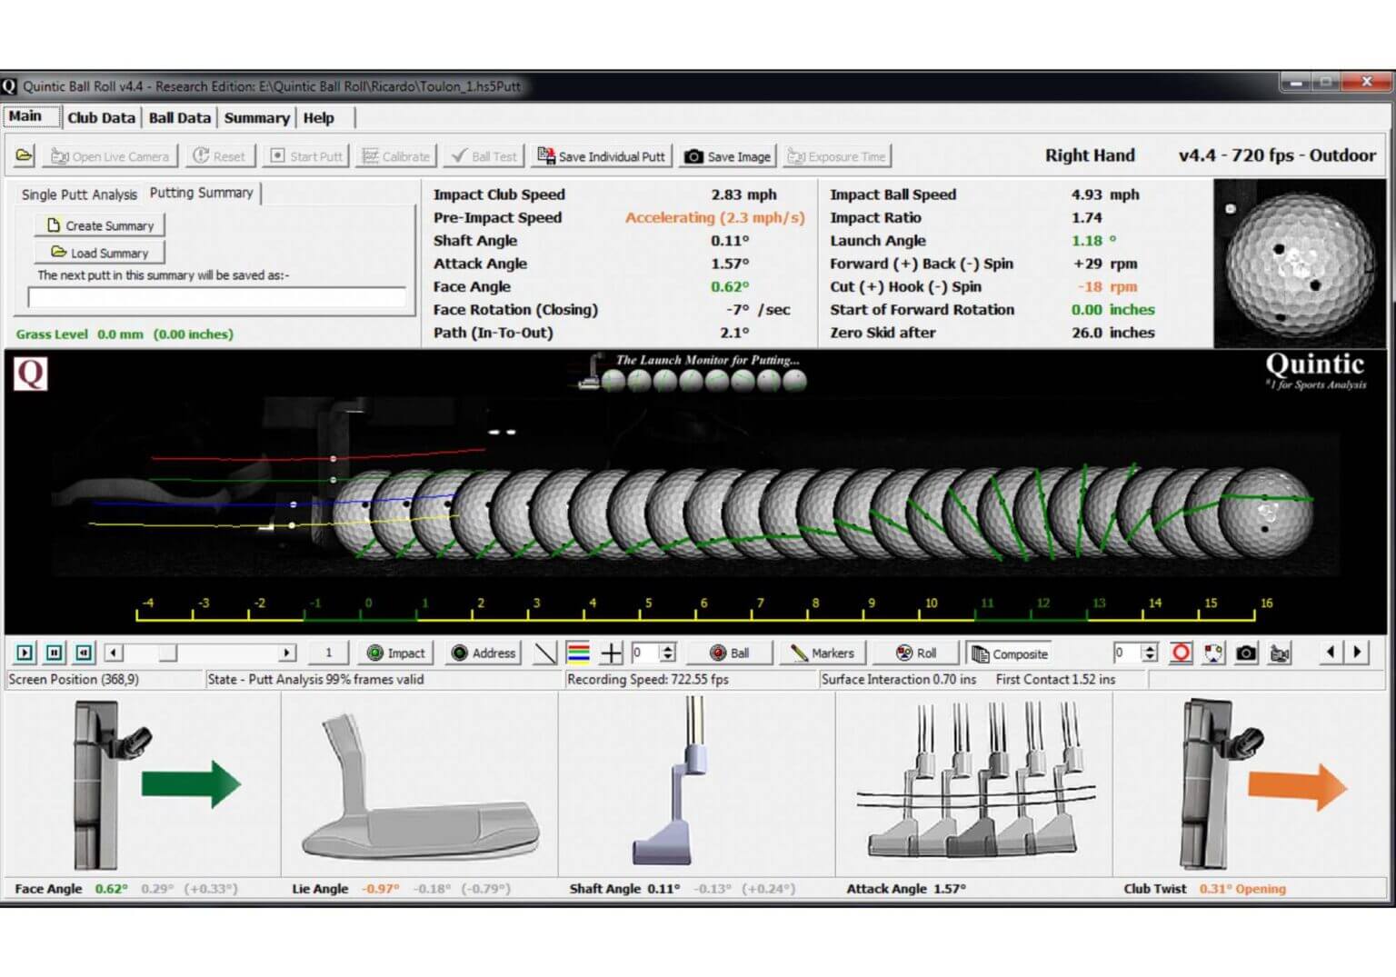Switch to the Club Data tab
Screen dimensions: 1396x977
101,117
